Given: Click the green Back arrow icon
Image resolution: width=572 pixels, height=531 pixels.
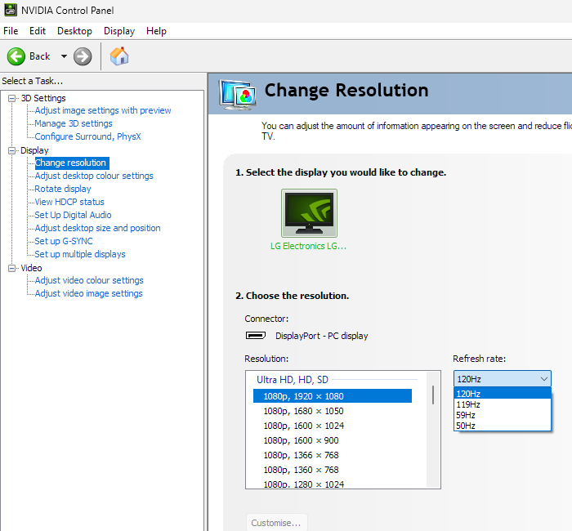Looking at the screenshot, I should [x=16, y=56].
